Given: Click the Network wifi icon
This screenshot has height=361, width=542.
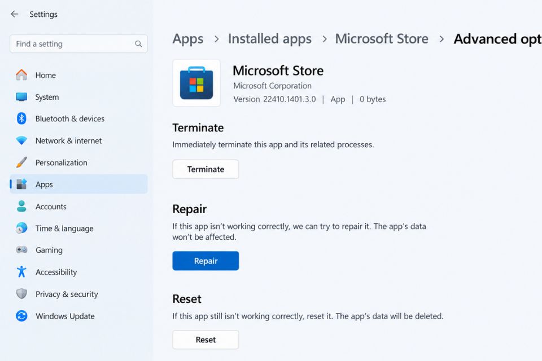Looking at the screenshot, I should pyautogui.click(x=21, y=140).
